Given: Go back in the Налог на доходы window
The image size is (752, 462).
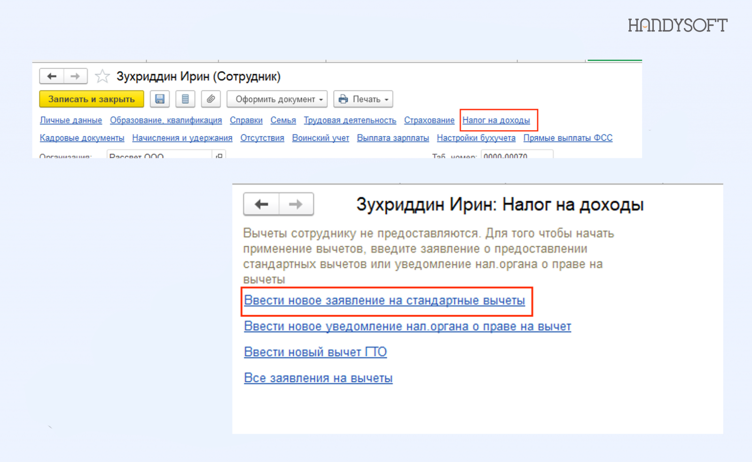Looking at the screenshot, I should point(261,204).
